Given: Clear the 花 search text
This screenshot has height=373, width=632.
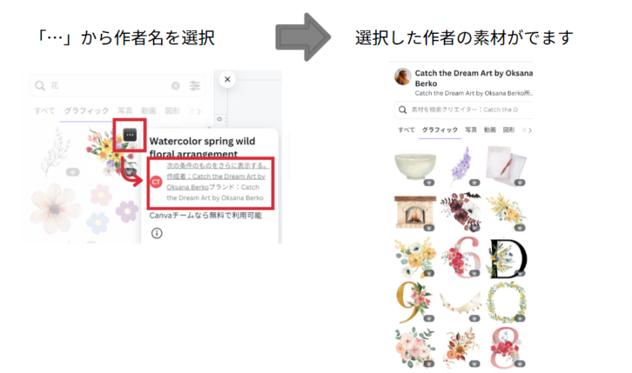Looking at the screenshot, I should point(175,86).
